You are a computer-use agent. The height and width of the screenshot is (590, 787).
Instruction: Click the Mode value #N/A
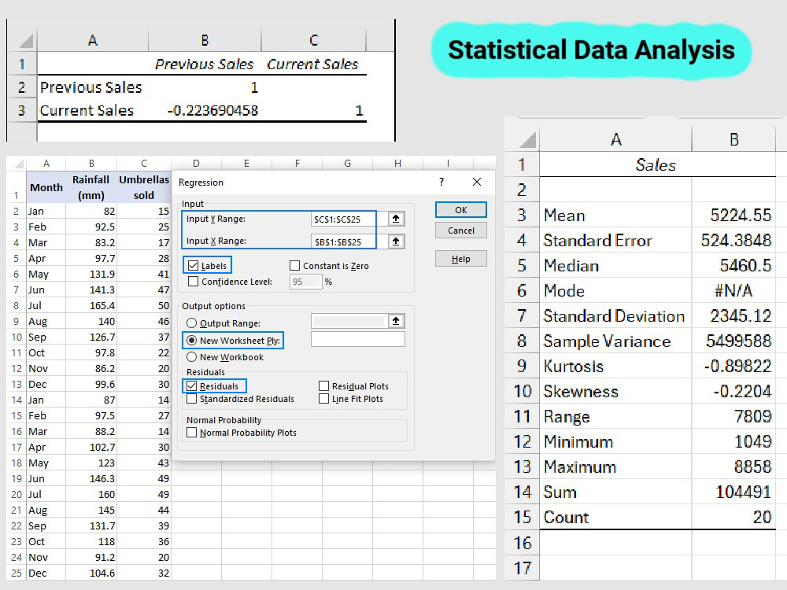(733, 290)
